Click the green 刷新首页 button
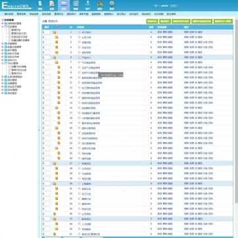The image size is (238, 238). (x=164, y=21)
